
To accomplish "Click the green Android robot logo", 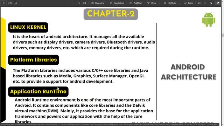I will click(x=209, y=20).
